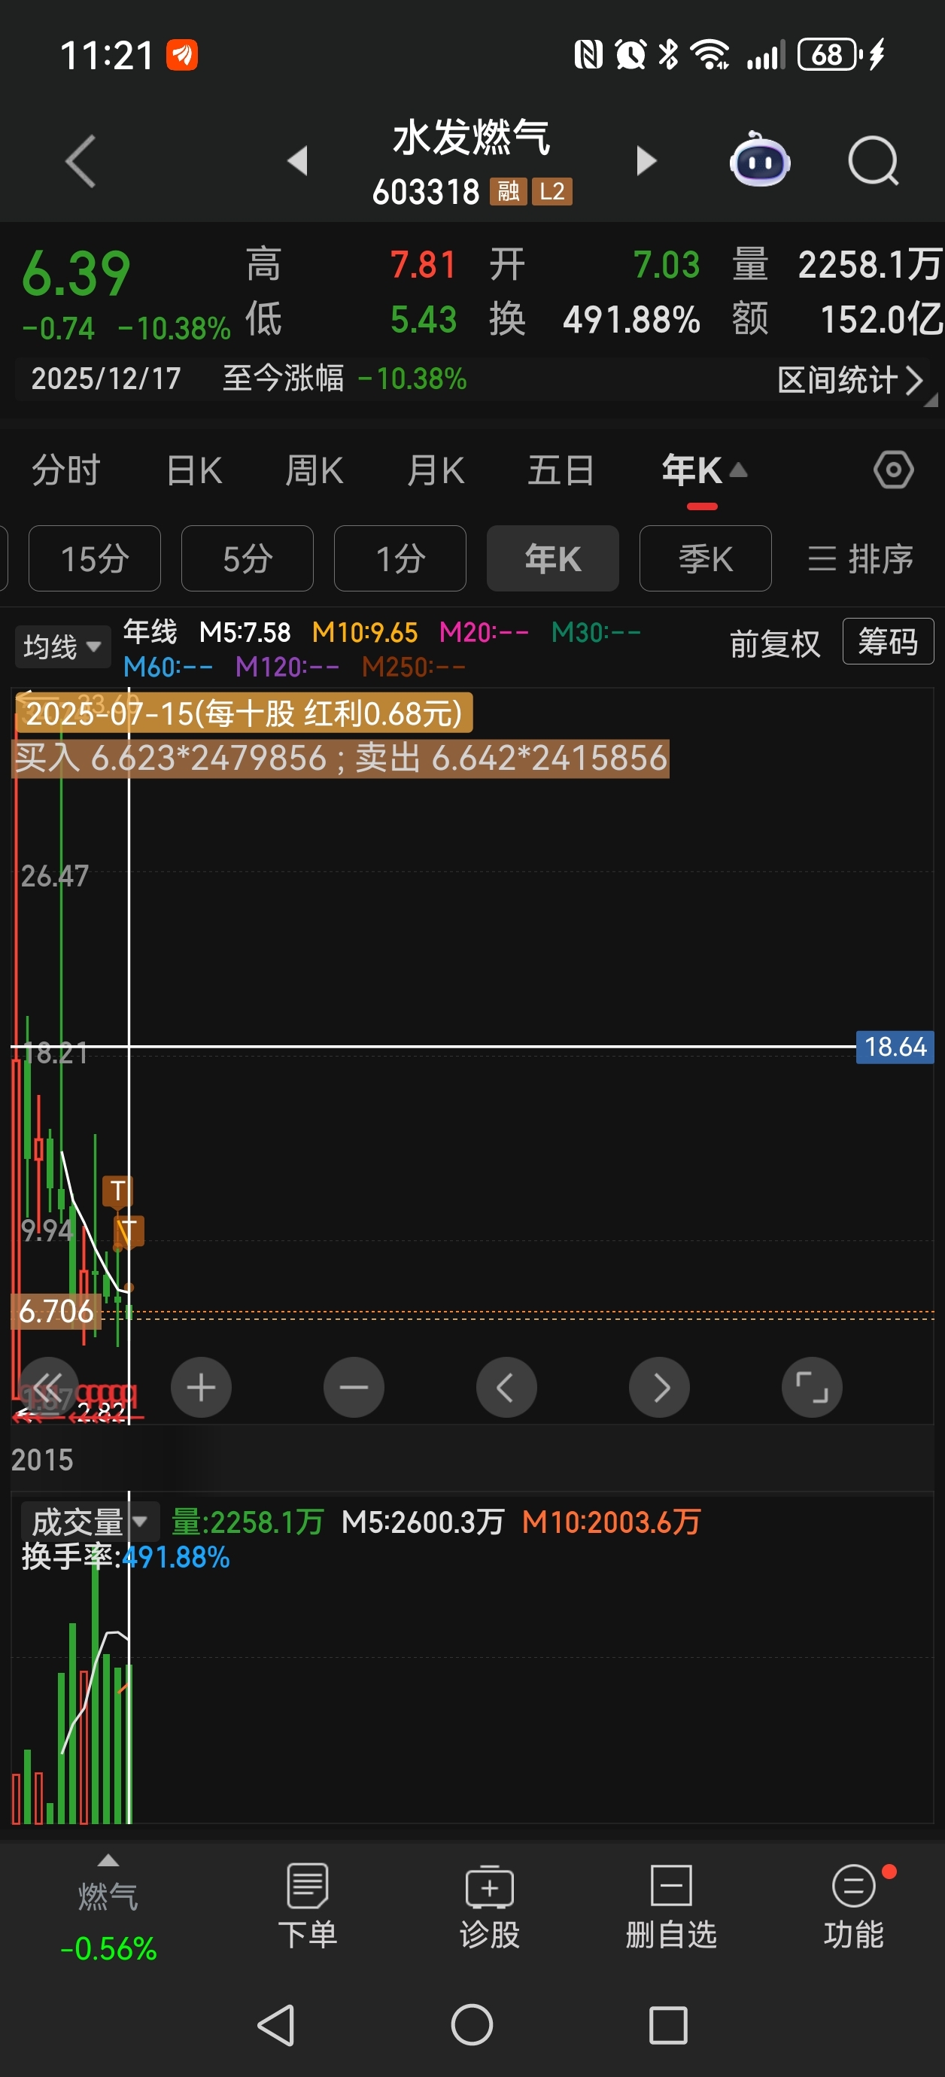This screenshot has width=945, height=2077.
Task: Switch to next stock with right triangle
Action: [x=646, y=160]
